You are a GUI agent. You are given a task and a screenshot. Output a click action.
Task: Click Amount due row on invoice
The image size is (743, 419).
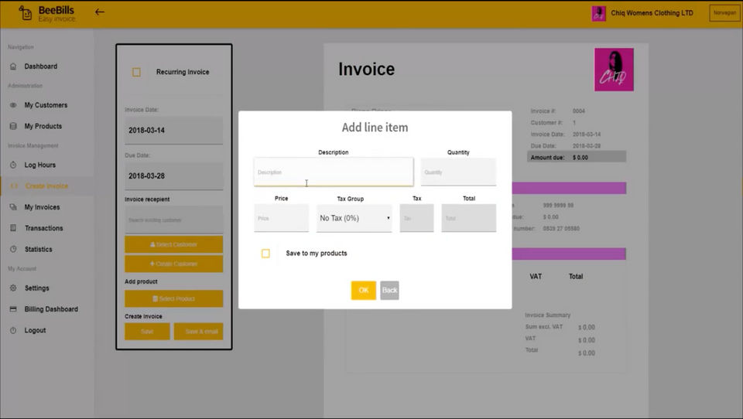[577, 157]
